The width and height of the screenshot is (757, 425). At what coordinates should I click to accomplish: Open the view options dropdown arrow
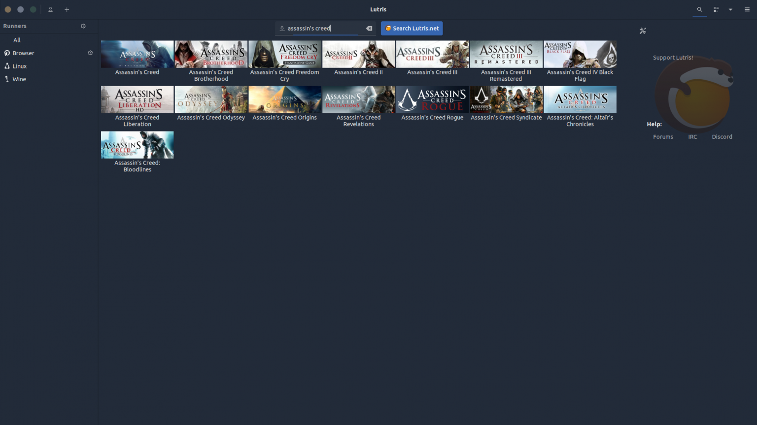730,9
